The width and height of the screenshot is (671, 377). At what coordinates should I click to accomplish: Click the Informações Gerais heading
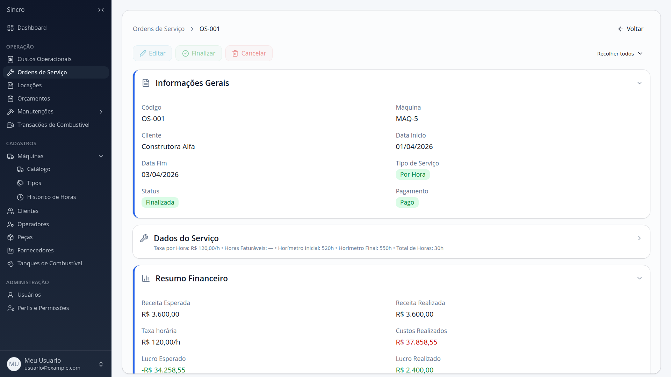coord(192,83)
